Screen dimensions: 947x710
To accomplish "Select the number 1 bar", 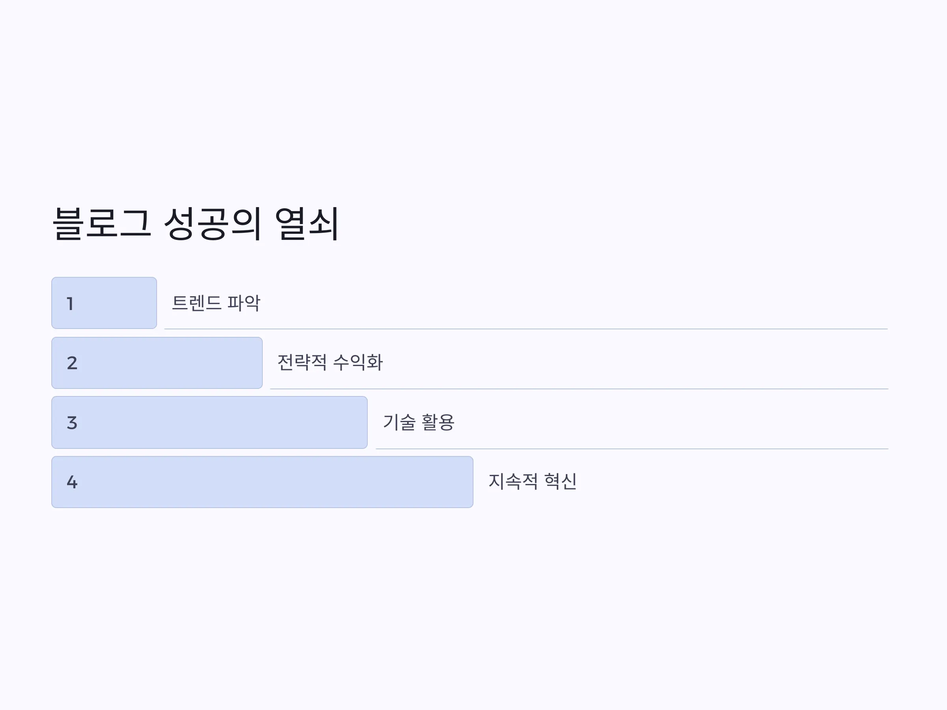I will click(104, 303).
